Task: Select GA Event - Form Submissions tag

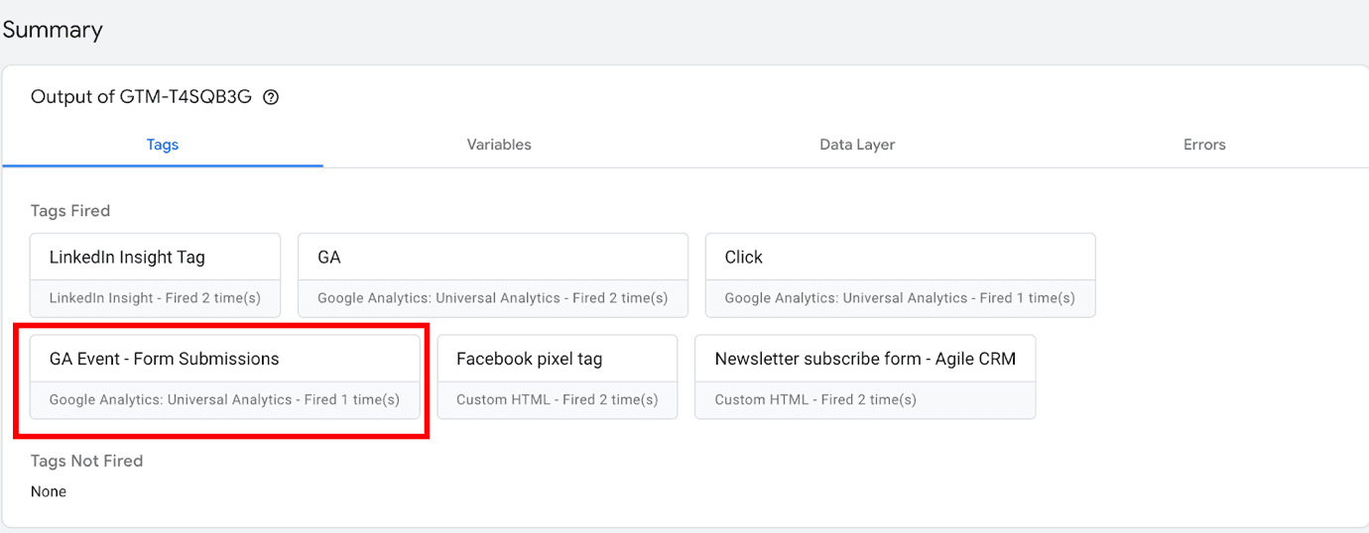Action: (x=165, y=359)
